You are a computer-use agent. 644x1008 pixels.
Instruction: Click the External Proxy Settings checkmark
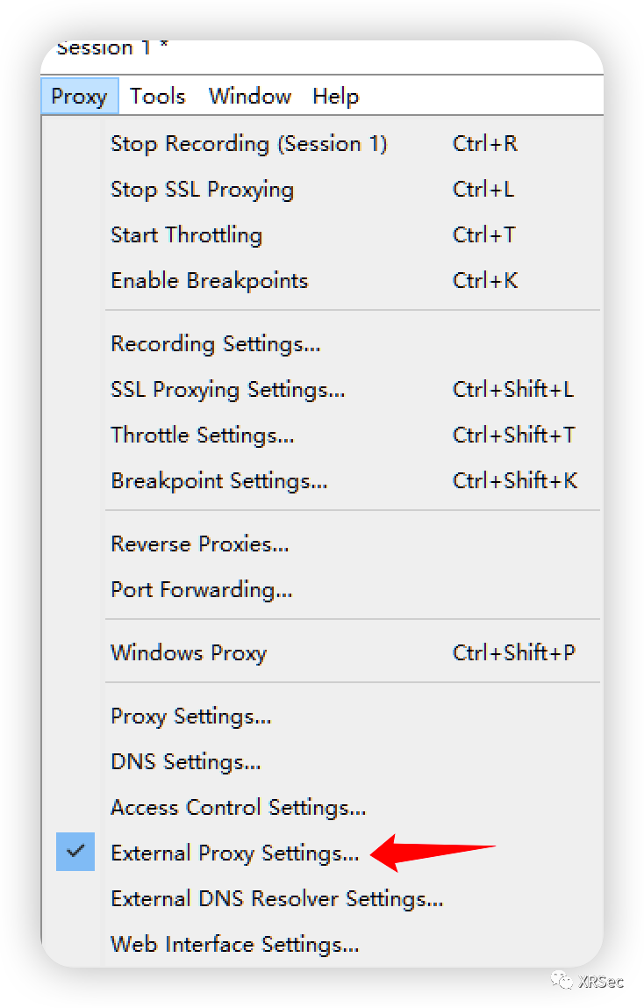[75, 852]
